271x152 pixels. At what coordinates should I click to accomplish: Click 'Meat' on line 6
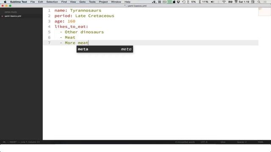point(70,38)
